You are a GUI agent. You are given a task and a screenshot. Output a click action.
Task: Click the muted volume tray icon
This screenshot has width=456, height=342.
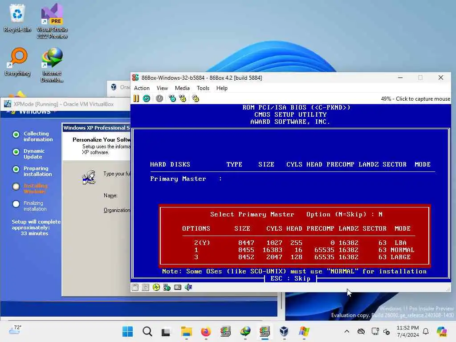(387, 331)
